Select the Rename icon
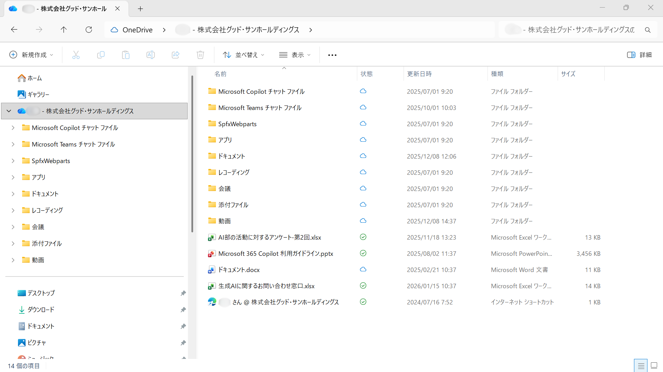 [150, 54]
